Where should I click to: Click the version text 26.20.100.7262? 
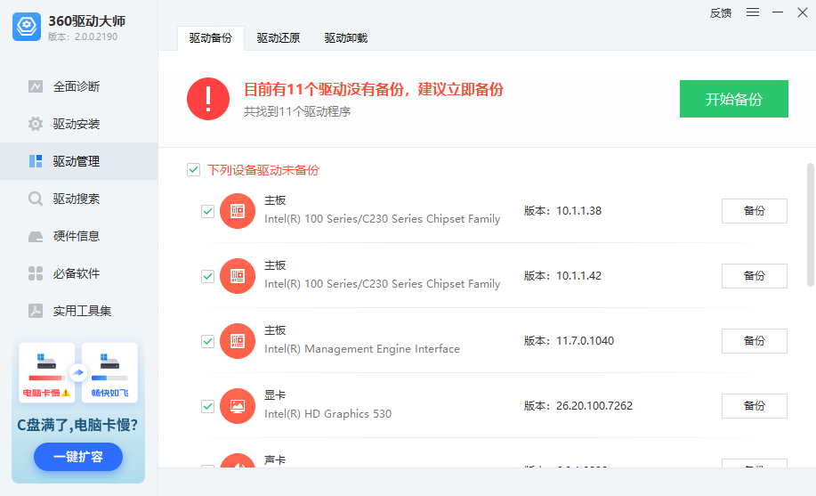tap(594, 406)
